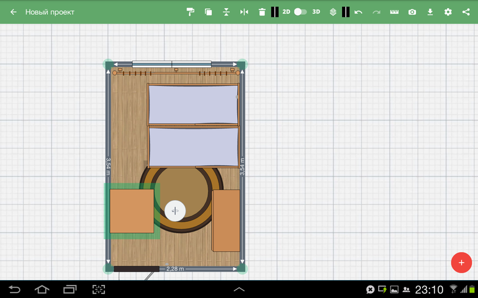Mirror the selected object horizontally
478x298 pixels.
point(244,12)
